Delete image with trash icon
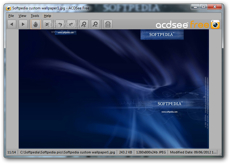The image size is (230, 164). (x=108, y=24)
